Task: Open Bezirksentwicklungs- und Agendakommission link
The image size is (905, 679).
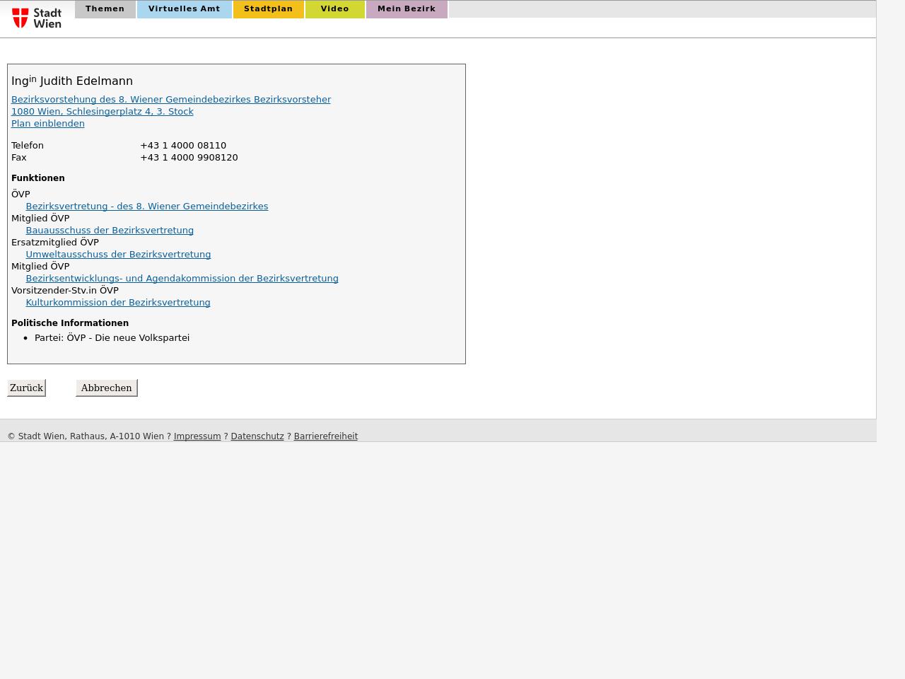Action: pos(182,279)
